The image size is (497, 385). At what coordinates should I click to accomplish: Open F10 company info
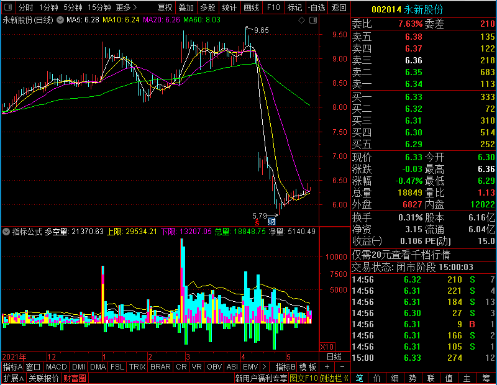coord(273,7)
